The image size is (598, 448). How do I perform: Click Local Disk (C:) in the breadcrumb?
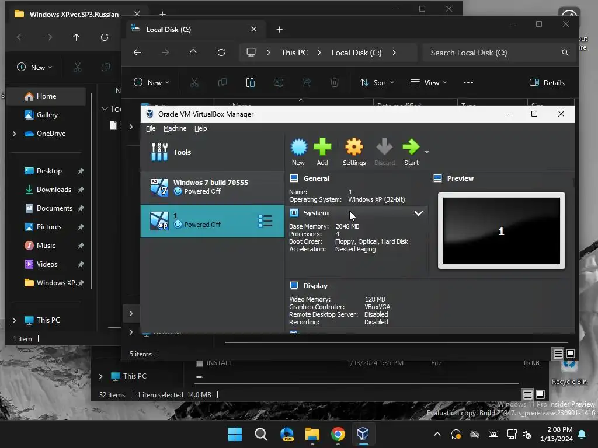[357, 52]
